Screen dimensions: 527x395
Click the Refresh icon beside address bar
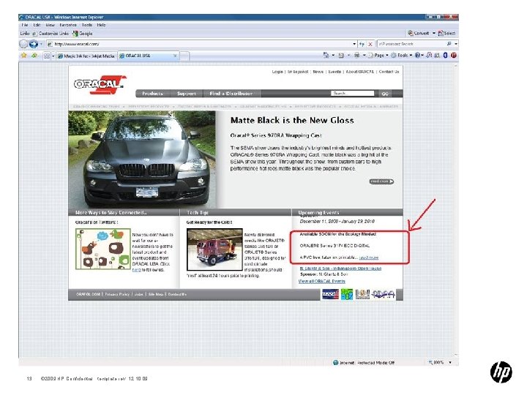pyautogui.click(x=362, y=44)
